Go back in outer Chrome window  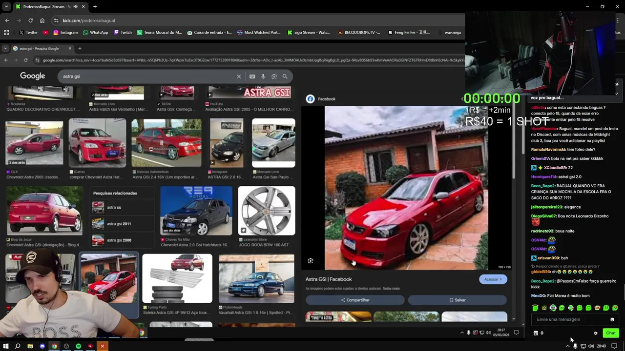coord(7,20)
